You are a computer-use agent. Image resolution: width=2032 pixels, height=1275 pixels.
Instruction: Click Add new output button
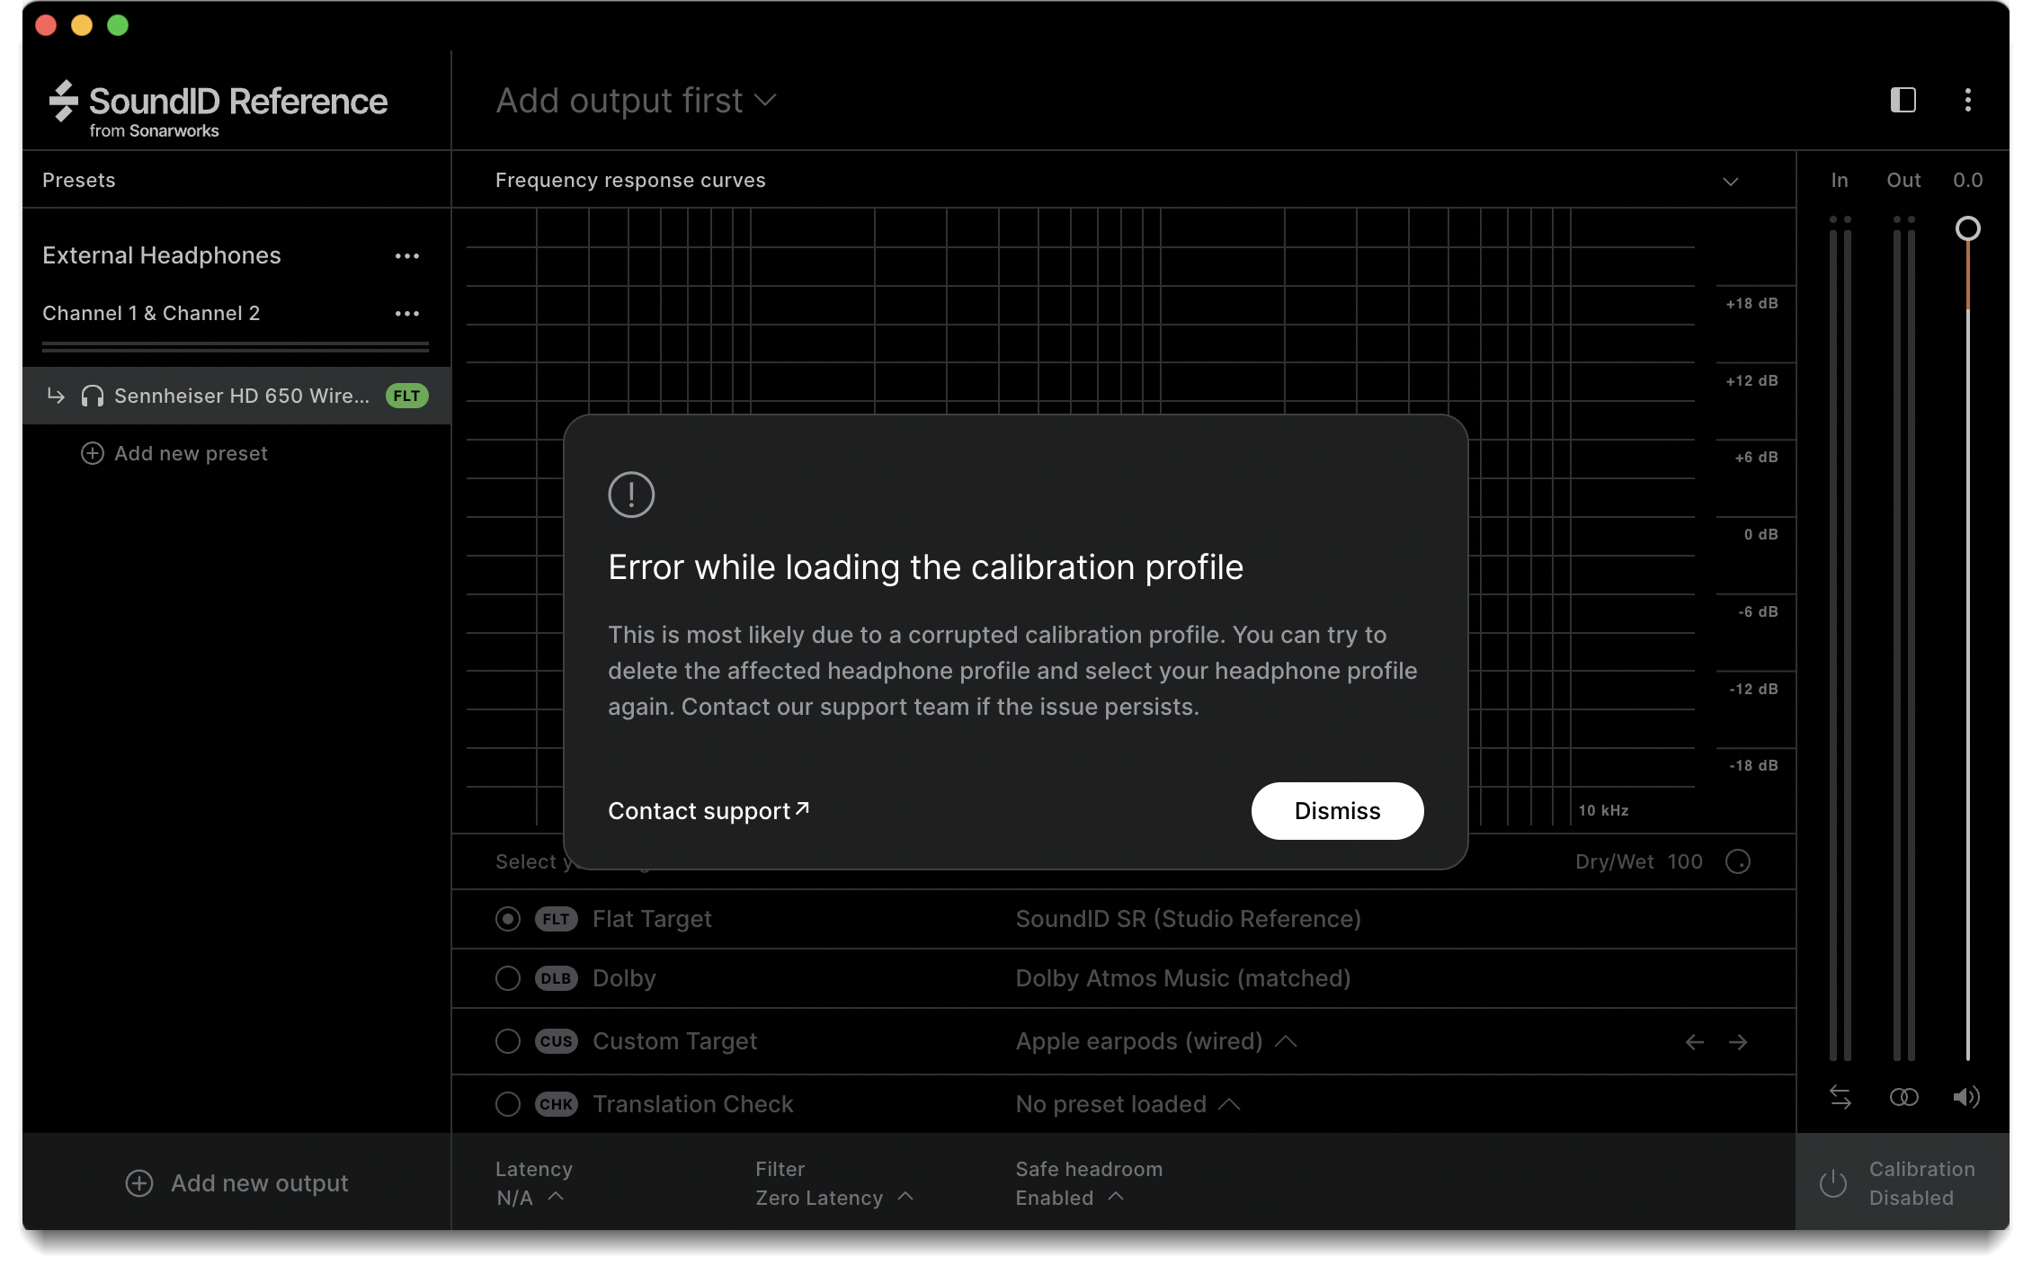[236, 1183]
